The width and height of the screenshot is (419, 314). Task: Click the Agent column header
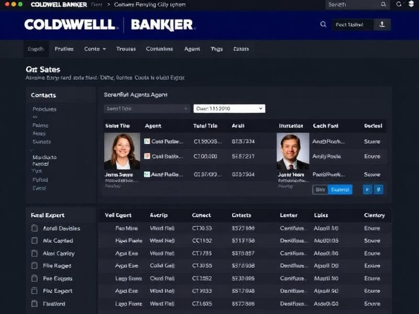tap(153, 126)
